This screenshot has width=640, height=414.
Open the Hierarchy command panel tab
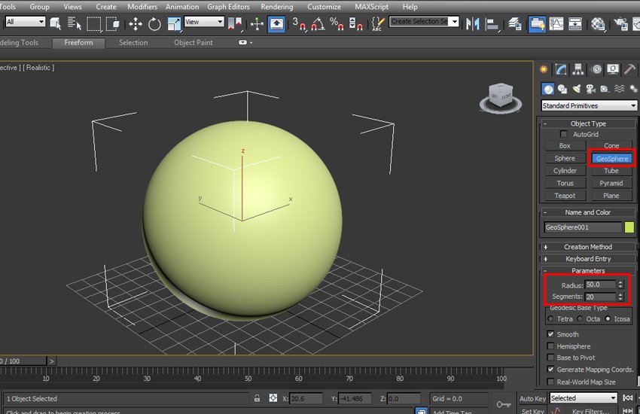click(x=579, y=69)
